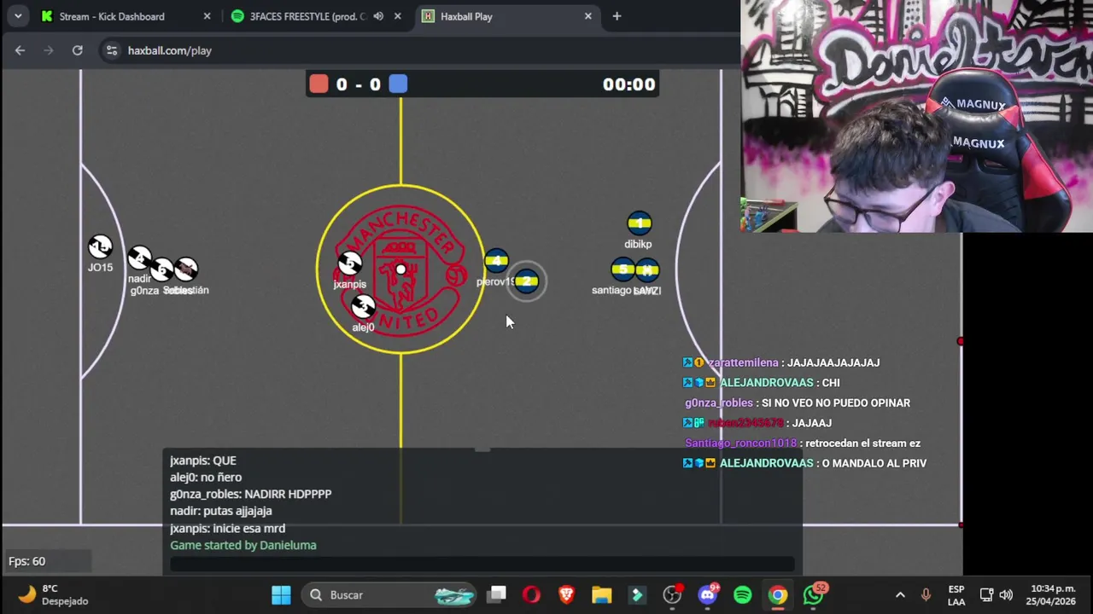Close the Haxball Play tab

(x=587, y=16)
